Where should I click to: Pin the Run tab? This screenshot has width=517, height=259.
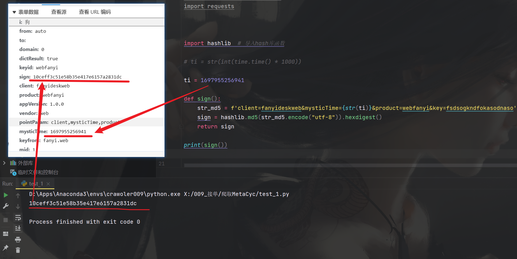click(x=6, y=248)
